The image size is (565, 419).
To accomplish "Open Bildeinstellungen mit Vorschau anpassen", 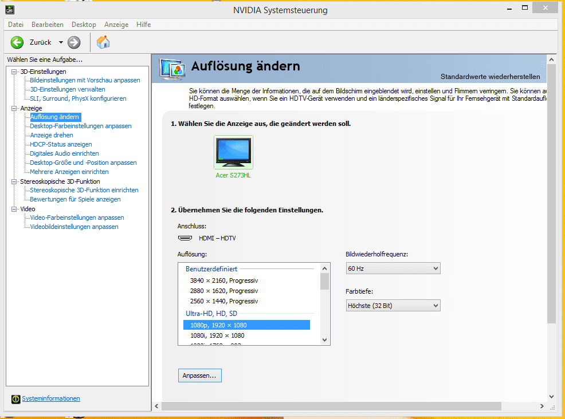I will [x=85, y=80].
